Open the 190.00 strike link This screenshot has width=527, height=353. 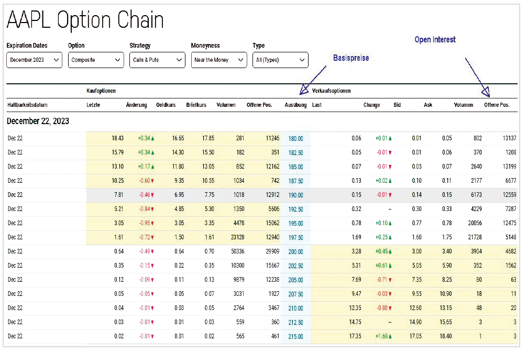(295, 195)
